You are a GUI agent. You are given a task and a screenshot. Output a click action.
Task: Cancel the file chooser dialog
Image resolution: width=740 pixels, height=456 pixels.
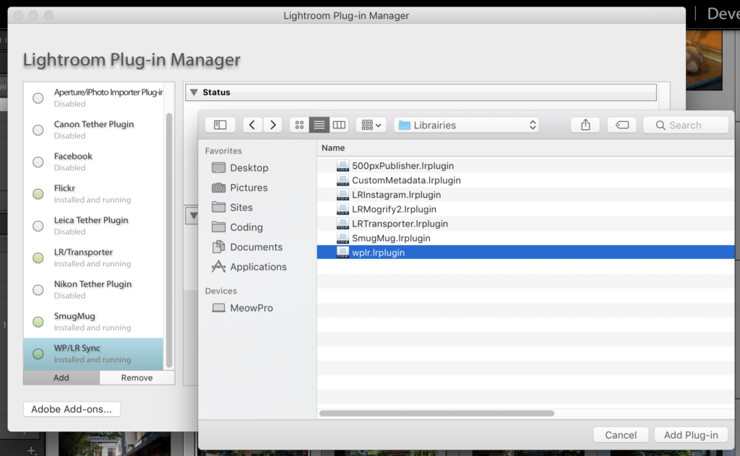pos(621,435)
